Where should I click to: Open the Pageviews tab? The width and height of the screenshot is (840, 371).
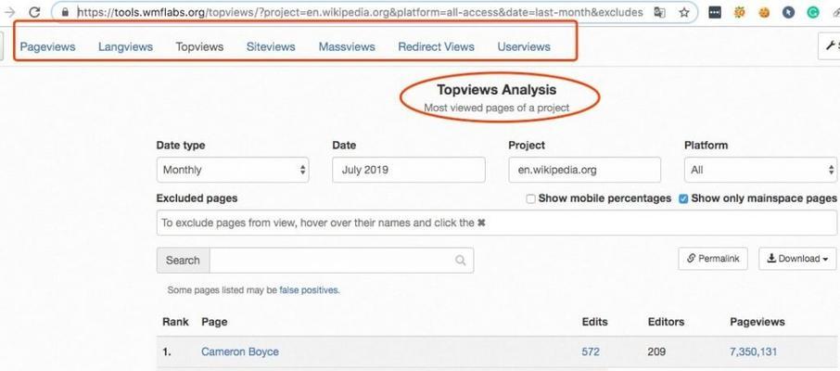point(47,46)
